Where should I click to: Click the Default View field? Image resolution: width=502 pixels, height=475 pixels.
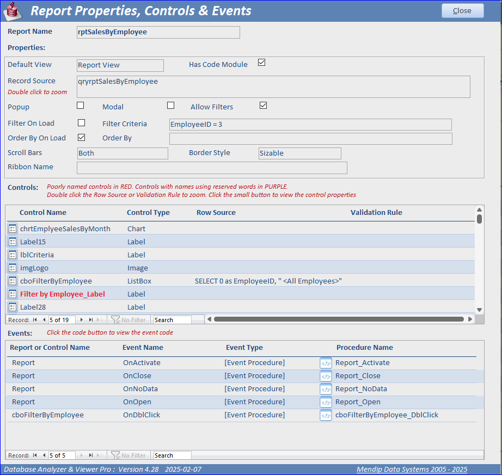click(120, 65)
